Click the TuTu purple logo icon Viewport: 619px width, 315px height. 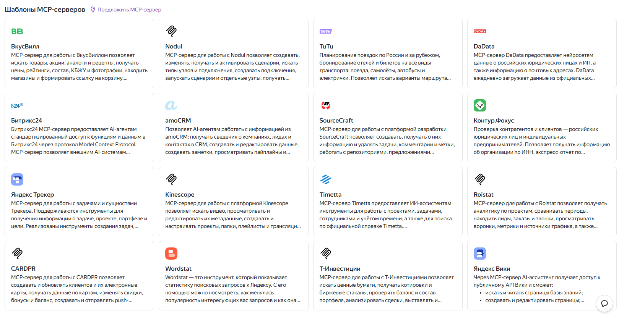click(325, 31)
